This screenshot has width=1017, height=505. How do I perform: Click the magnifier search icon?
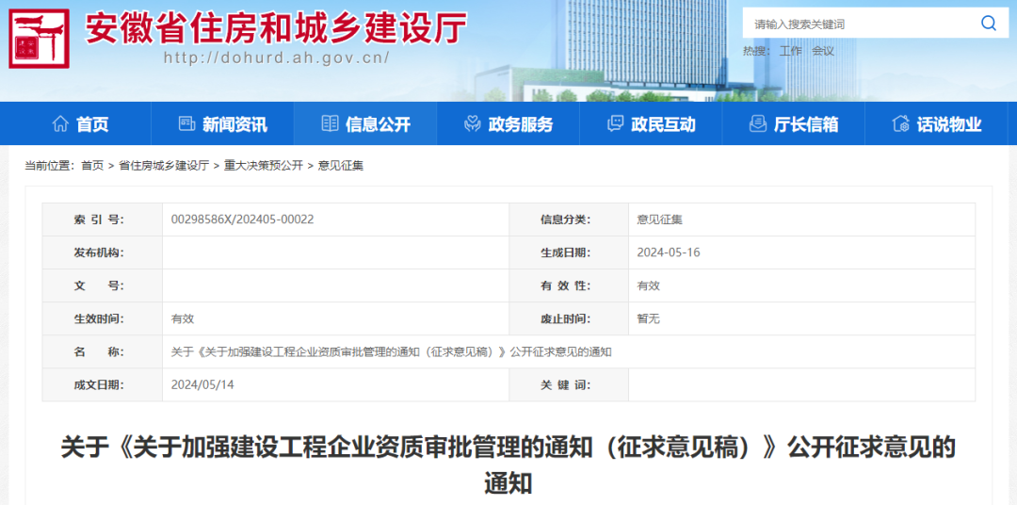point(988,24)
